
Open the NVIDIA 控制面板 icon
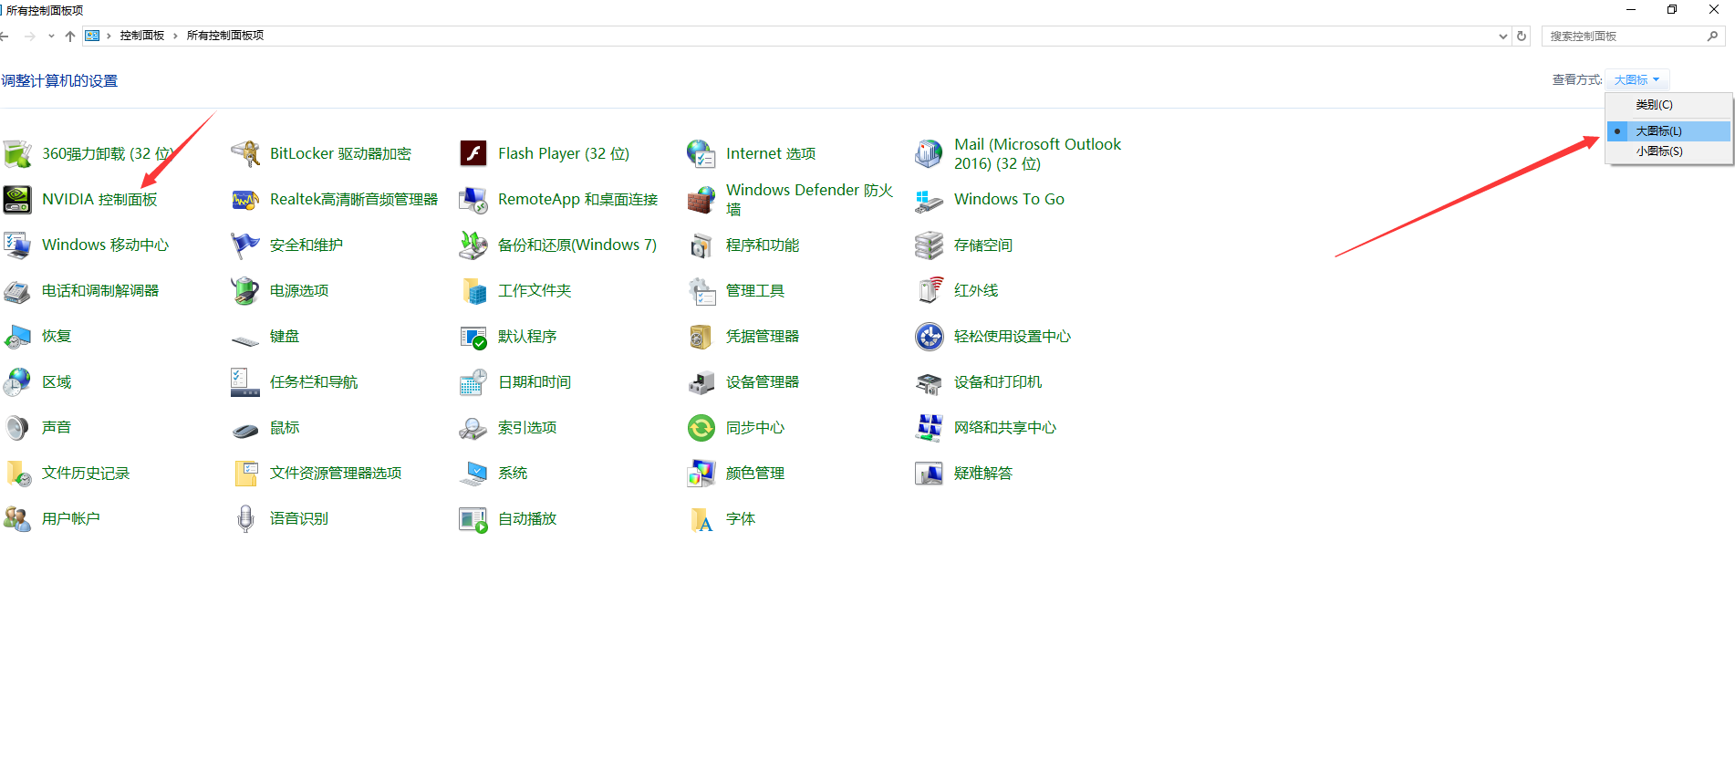pos(17,199)
